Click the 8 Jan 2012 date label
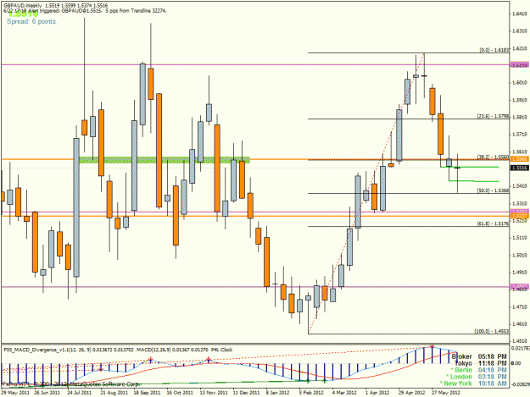530x397 pixels. (x=278, y=393)
